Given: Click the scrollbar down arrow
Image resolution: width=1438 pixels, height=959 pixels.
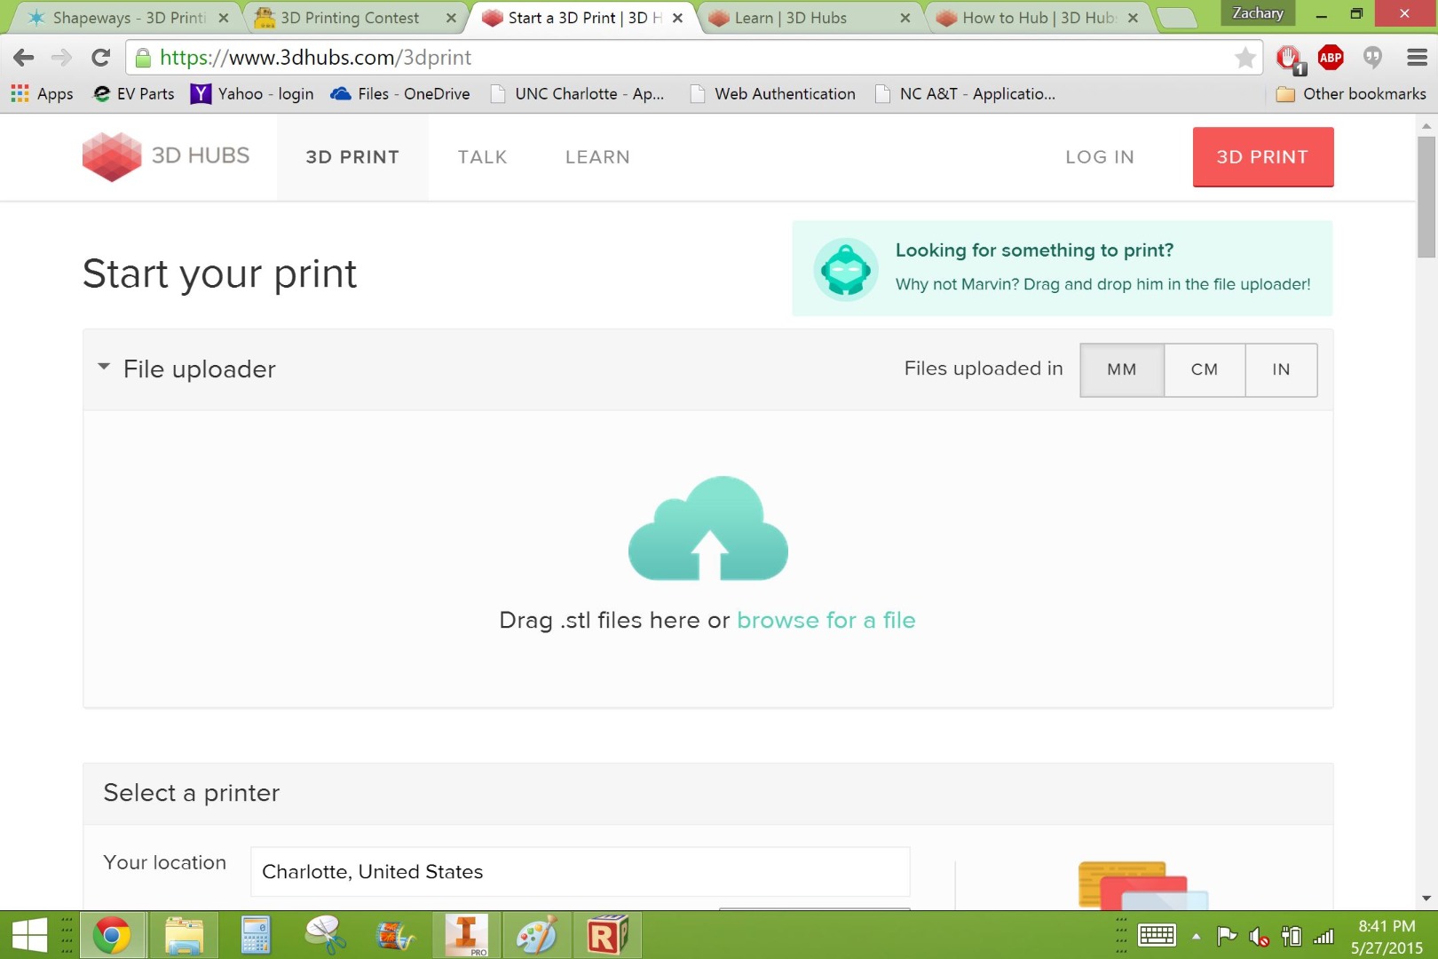Looking at the screenshot, I should [1426, 899].
